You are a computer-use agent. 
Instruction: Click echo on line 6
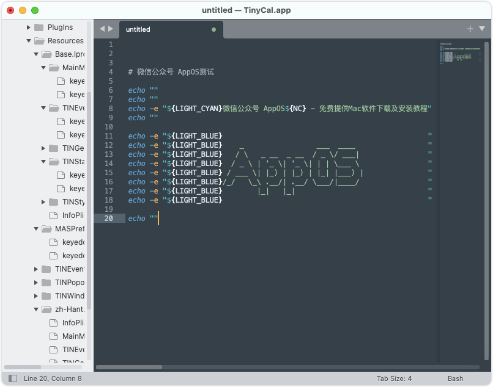tap(137, 90)
